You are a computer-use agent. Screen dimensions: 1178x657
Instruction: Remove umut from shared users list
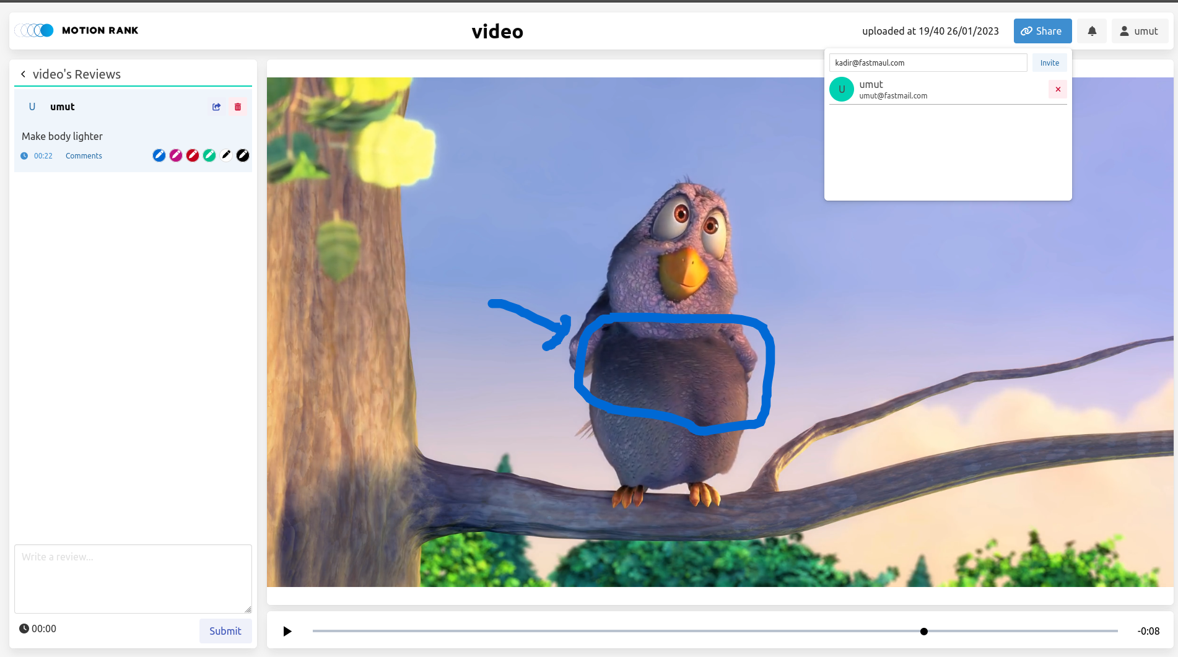point(1058,89)
